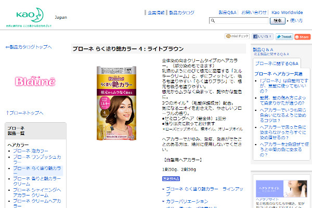
Task: Open the 企業情報 menu
Action: [156, 12]
